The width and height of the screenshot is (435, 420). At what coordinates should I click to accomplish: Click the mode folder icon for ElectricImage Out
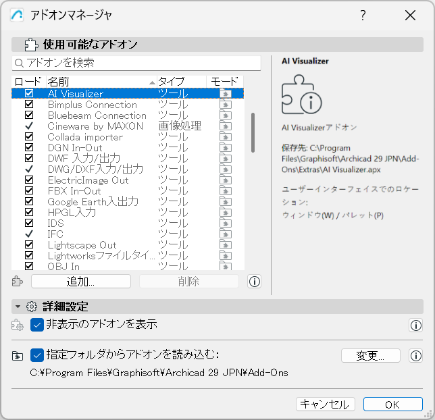click(226, 180)
